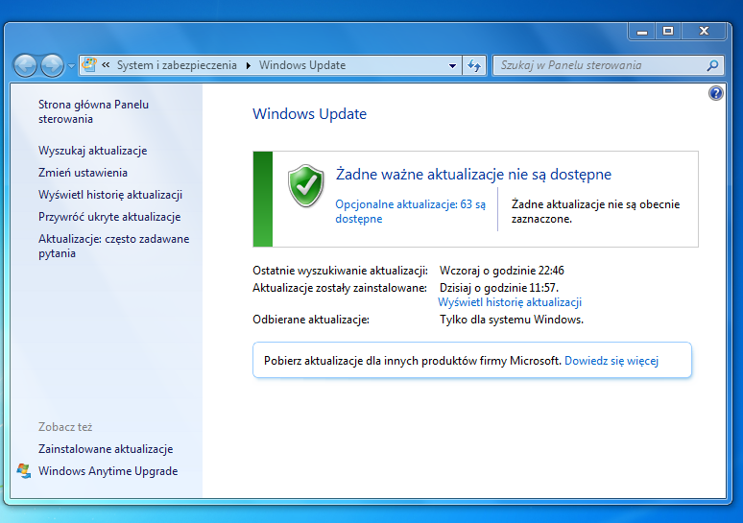Select Przywróć ukryte aktualizacje

point(109,217)
